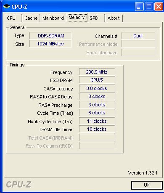This screenshot has width=164, height=193.
Task: Close the CPU-Z window
Action: [159, 7]
